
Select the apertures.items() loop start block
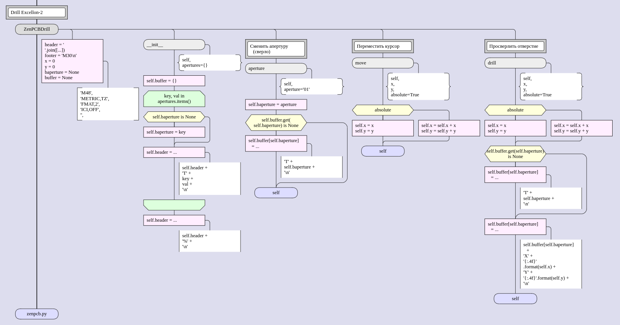click(x=174, y=99)
